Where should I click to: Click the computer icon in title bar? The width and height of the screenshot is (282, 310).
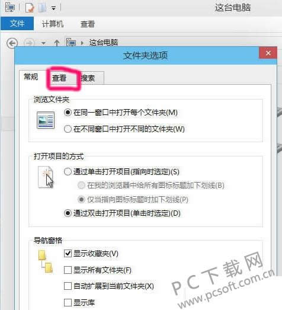coord(10,8)
